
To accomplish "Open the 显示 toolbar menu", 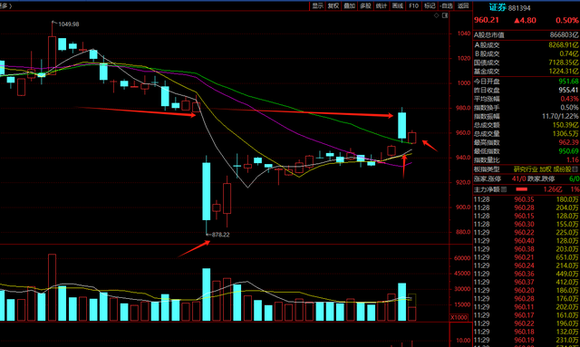I will (318, 5).
